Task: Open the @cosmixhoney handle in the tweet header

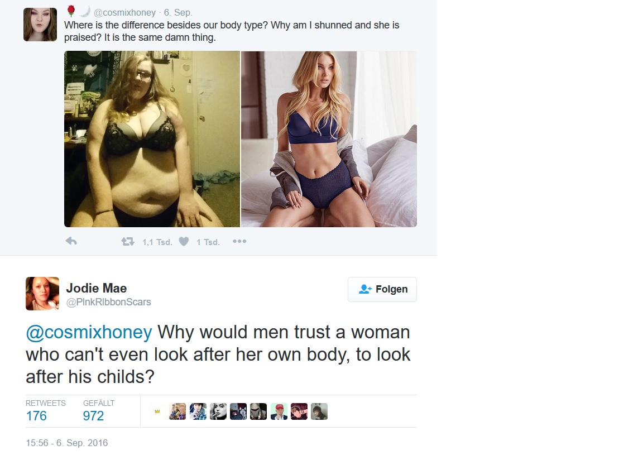Action: click(124, 13)
